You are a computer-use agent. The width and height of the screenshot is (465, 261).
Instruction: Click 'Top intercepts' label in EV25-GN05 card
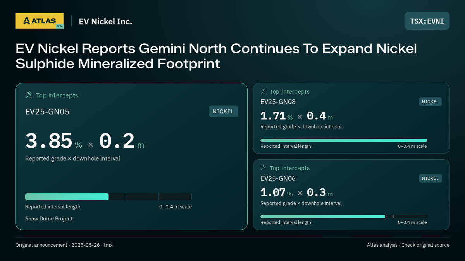click(57, 95)
